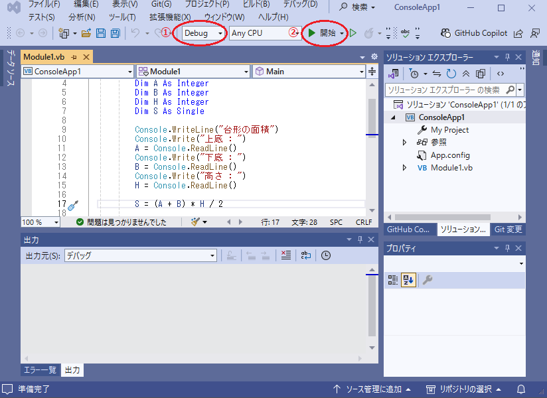This screenshot has height=398, width=547.
Task: Click the property pages wrench icon
Action: click(x=428, y=280)
